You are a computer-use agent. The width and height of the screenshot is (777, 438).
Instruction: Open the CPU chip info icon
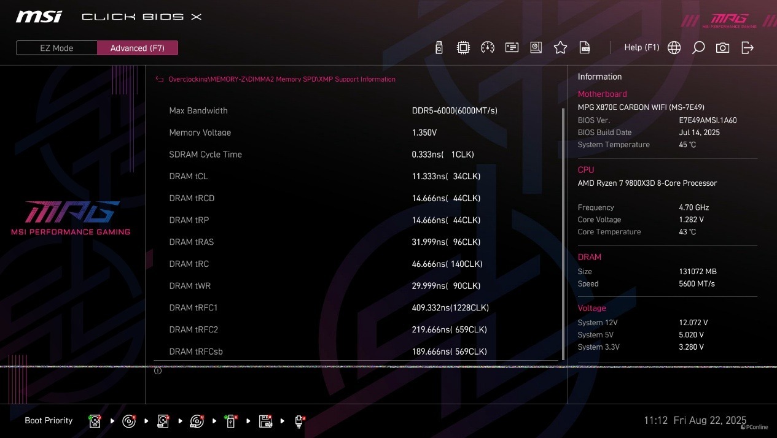pos(463,48)
